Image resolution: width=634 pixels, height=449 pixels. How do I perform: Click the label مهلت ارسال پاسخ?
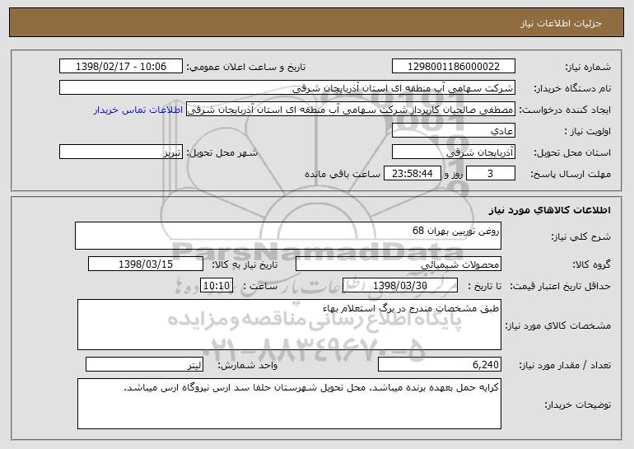(x=571, y=175)
